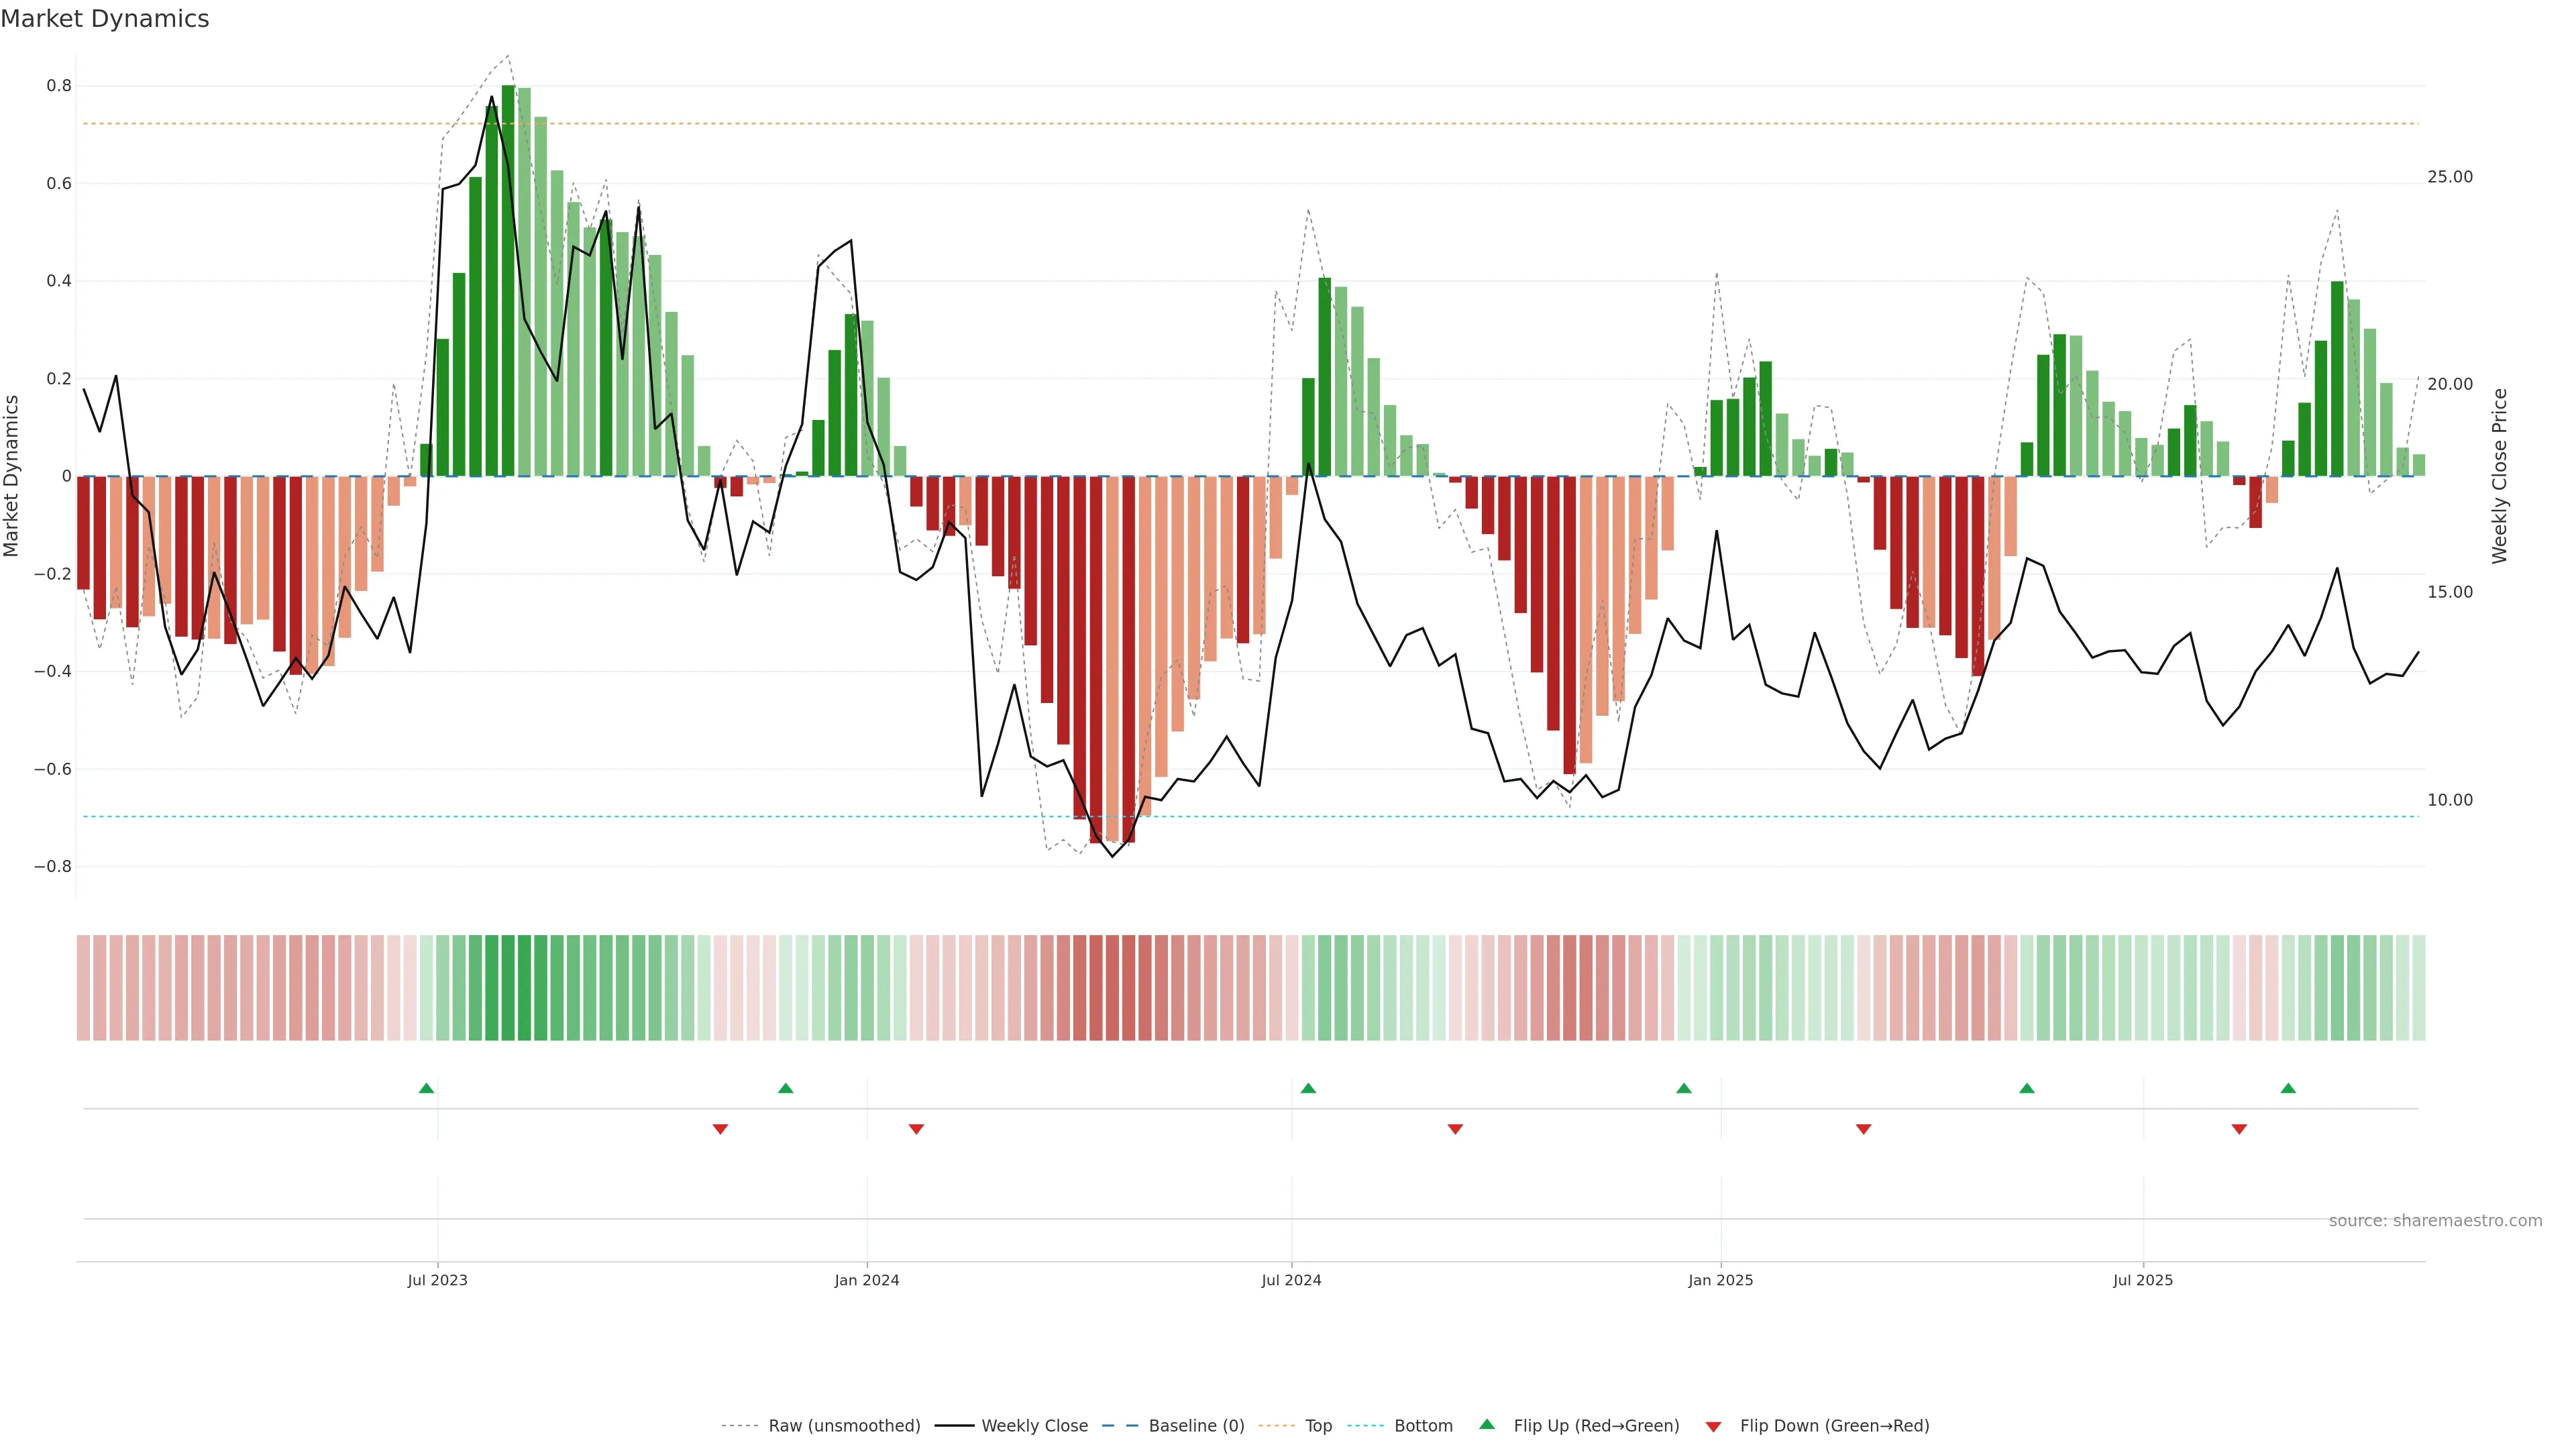2576x1449 pixels.
Task: Toggle the Bottom legend entry
Action: tap(1423, 1426)
